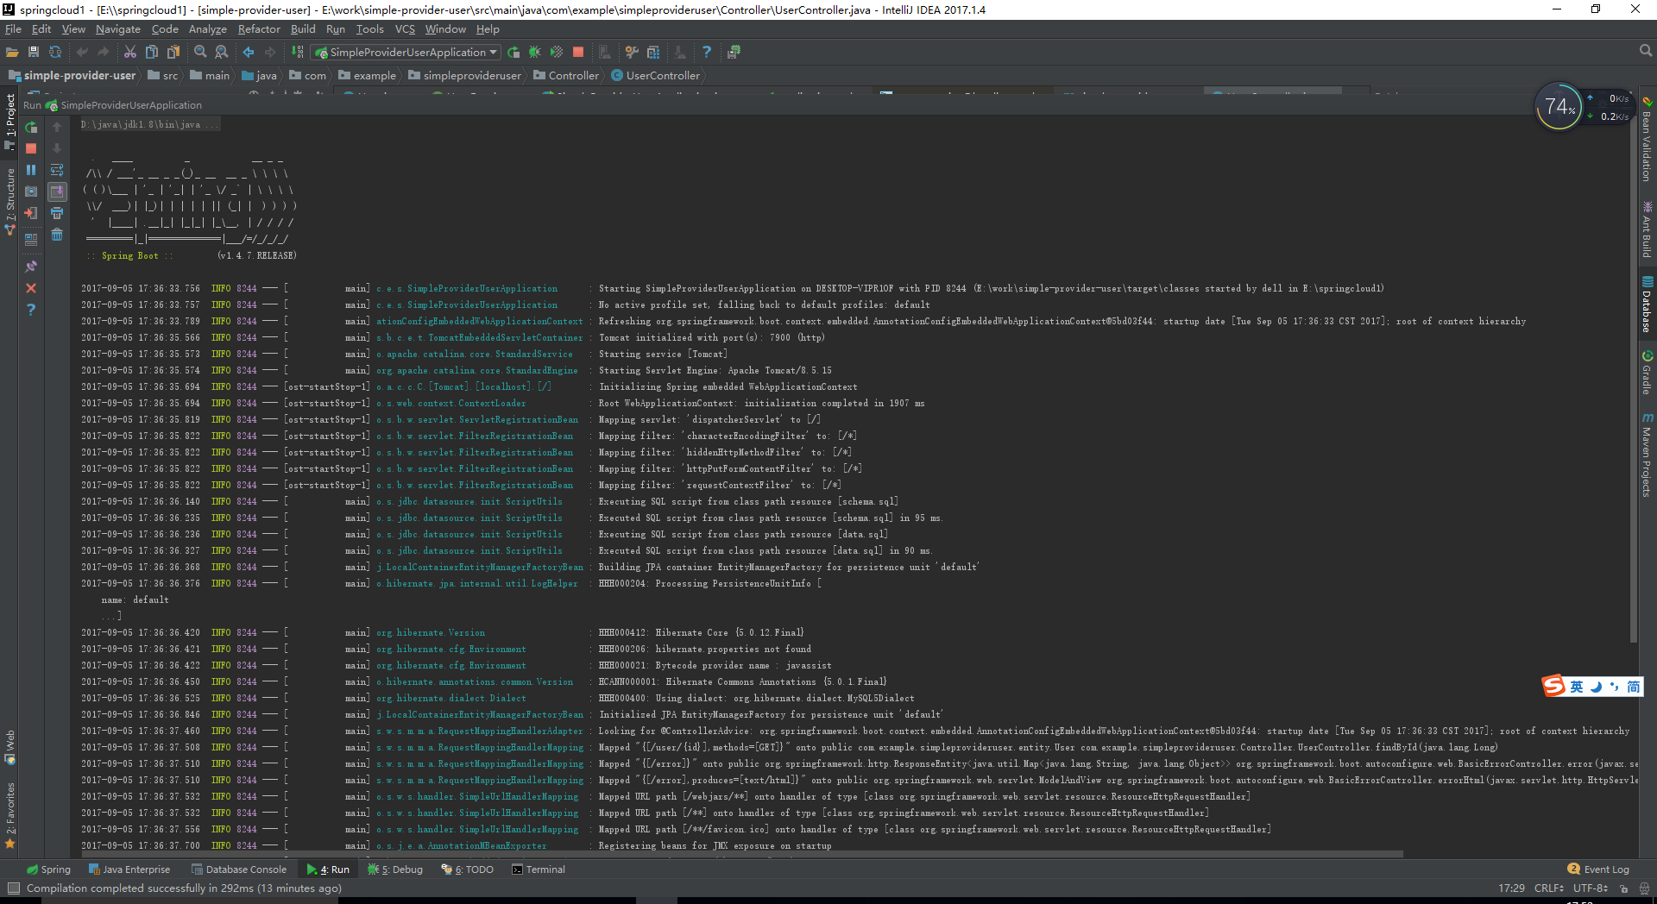Open Run panel help question mark
This screenshot has width=1657, height=904.
[31, 310]
